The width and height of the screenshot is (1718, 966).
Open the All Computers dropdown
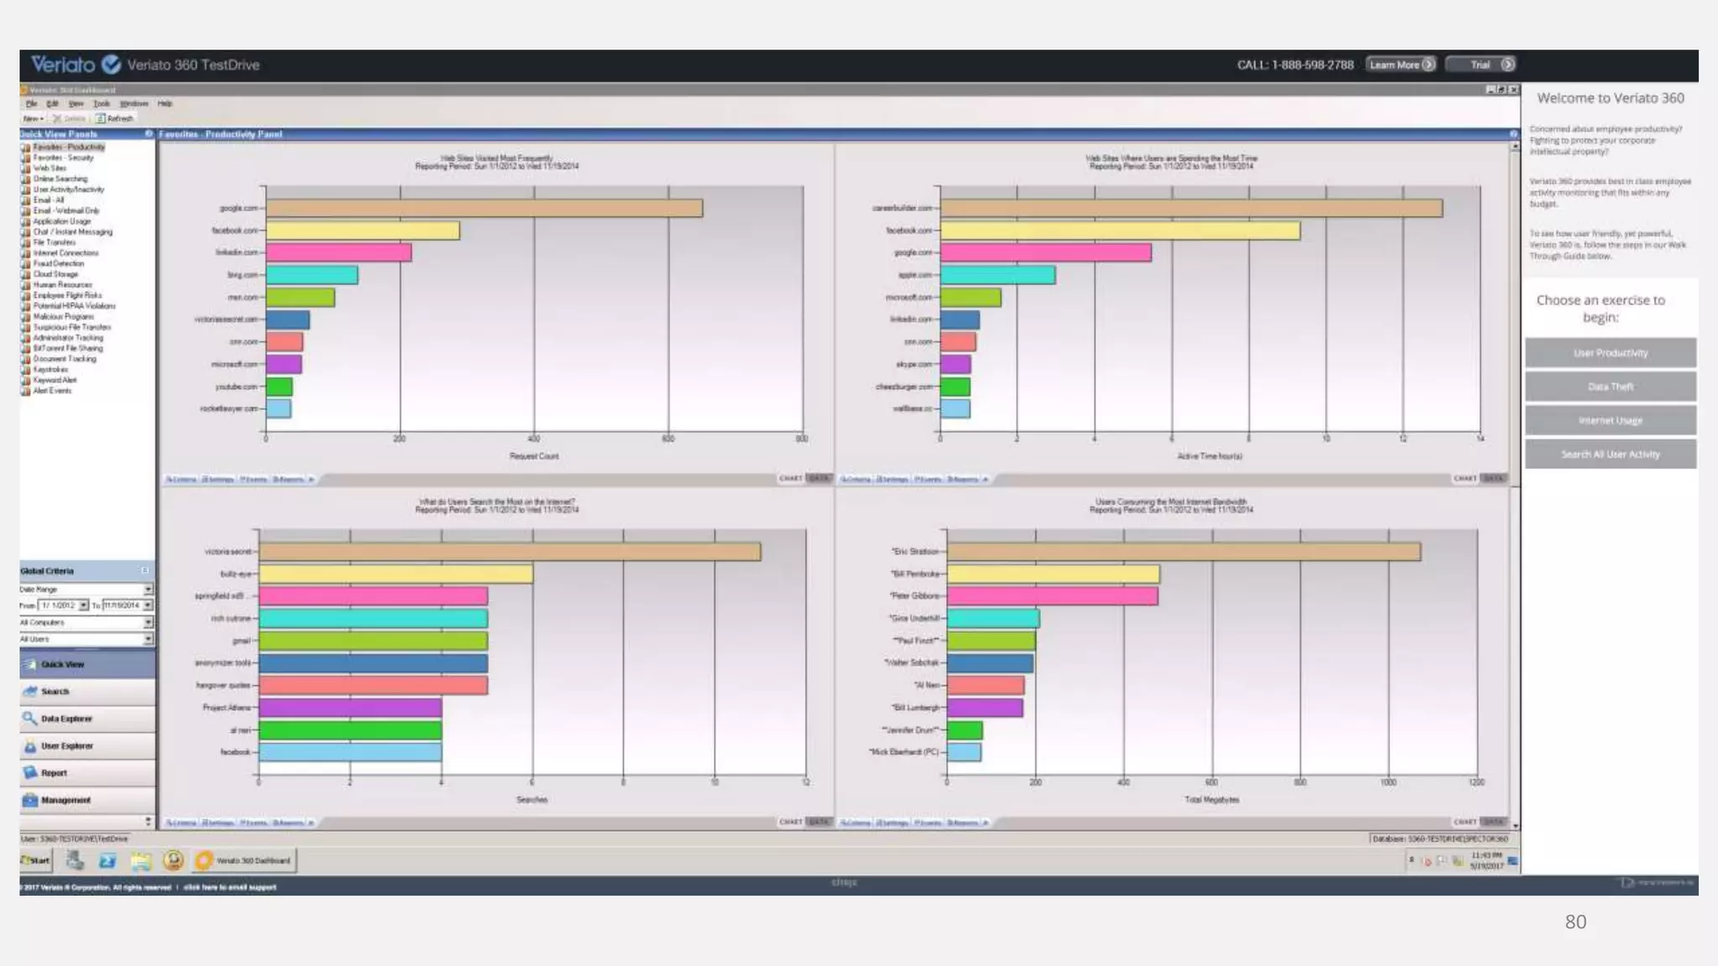pos(148,622)
